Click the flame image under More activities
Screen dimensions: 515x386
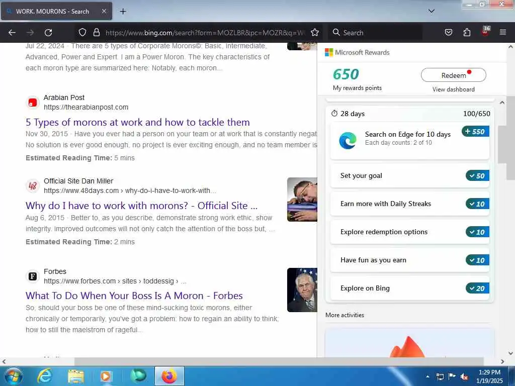[x=407, y=346]
